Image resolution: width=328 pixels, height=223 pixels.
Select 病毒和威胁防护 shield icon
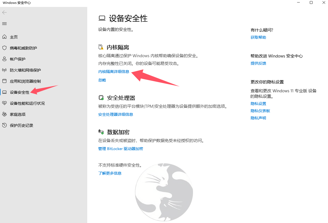pos(4,48)
